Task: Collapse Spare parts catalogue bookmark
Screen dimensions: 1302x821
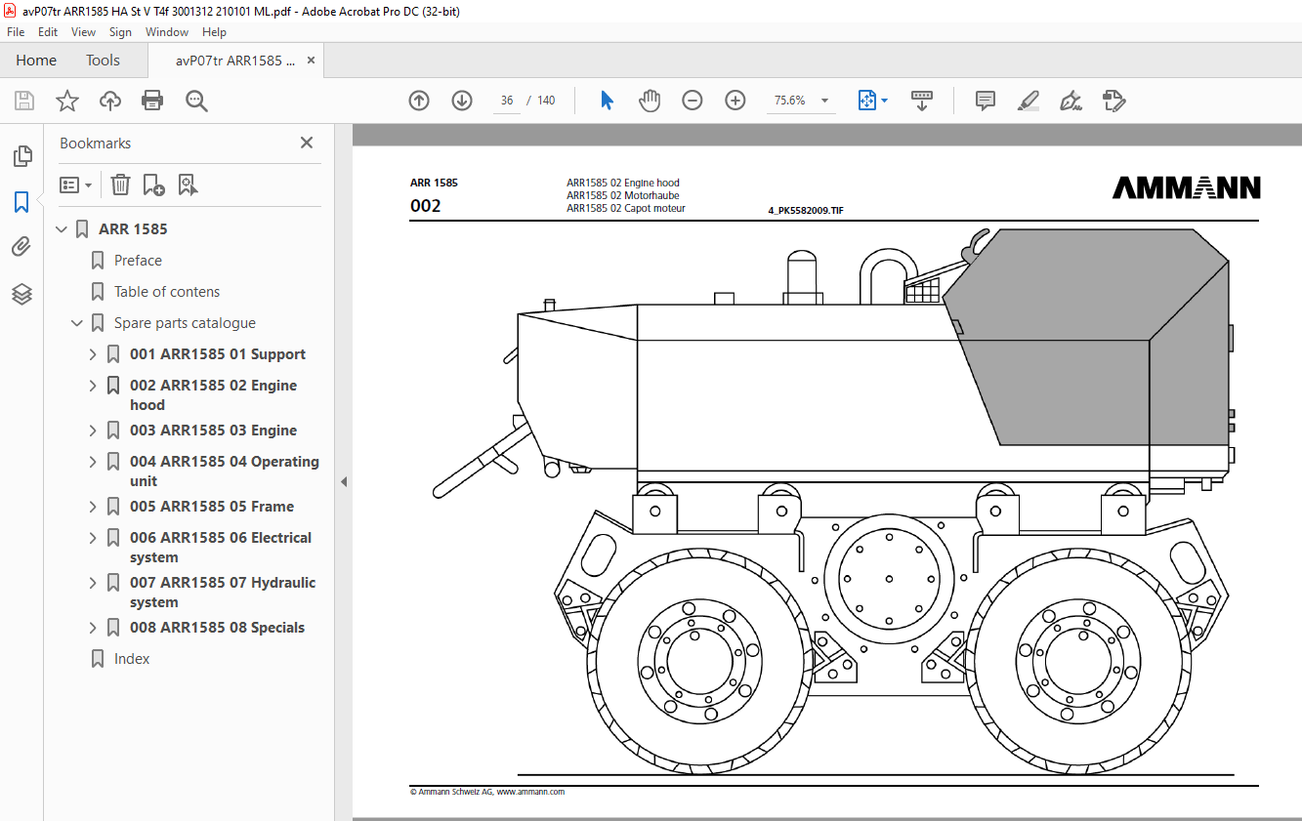Action: [77, 323]
